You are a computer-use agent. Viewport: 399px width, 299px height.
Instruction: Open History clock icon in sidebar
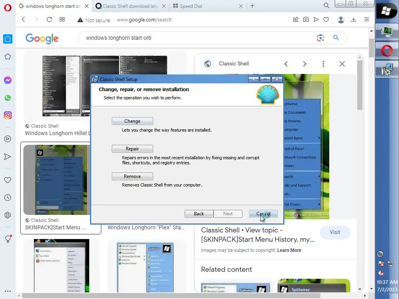8,197
